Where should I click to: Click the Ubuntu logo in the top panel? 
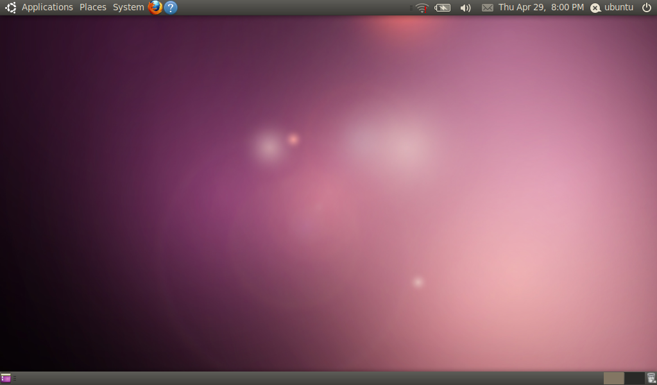pyautogui.click(x=10, y=8)
